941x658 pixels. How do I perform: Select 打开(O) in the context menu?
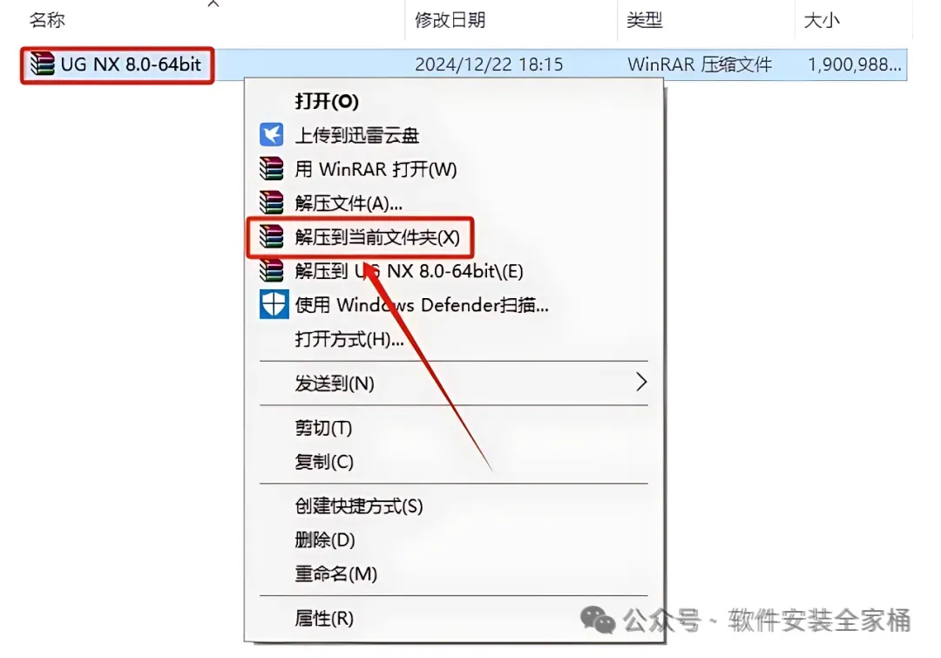[x=327, y=101]
